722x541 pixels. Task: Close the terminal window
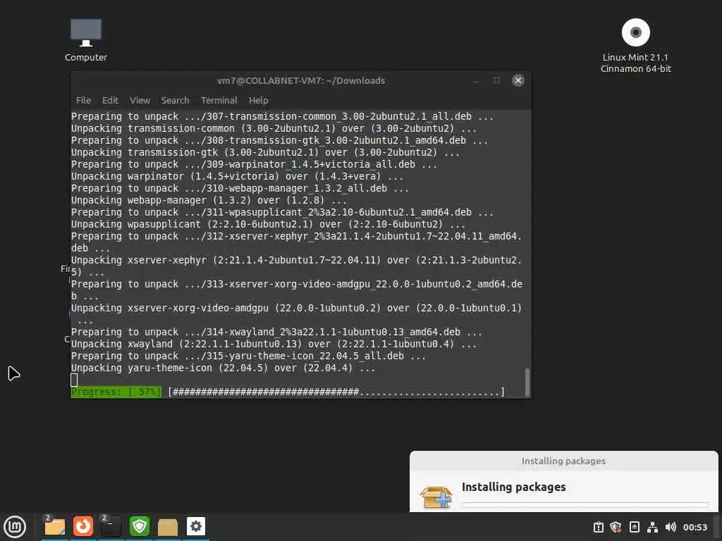[x=518, y=80]
